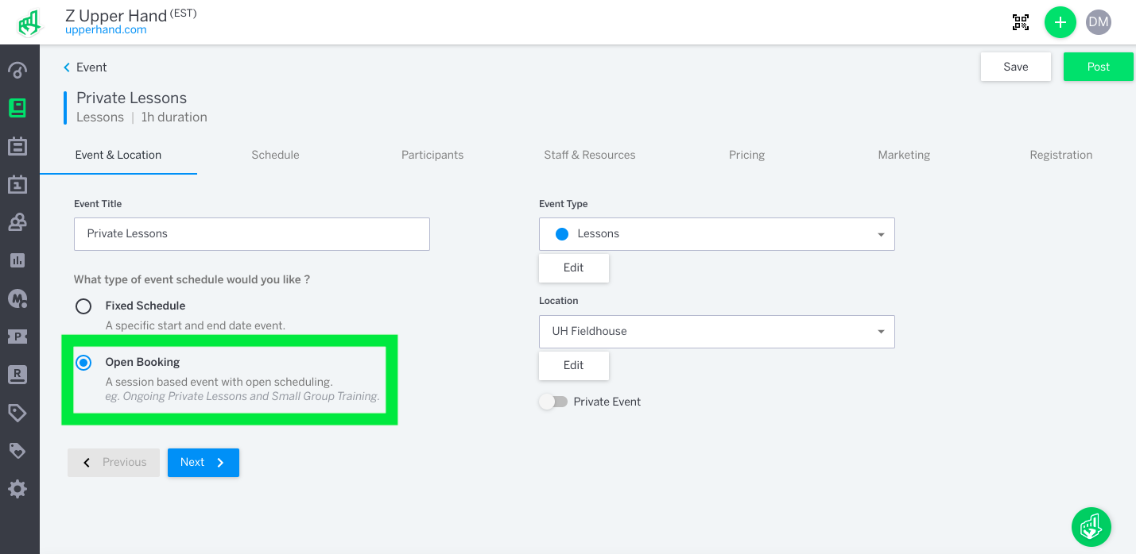Switch to the Participants tab
Screen dimensions: 1136x554
(432, 155)
